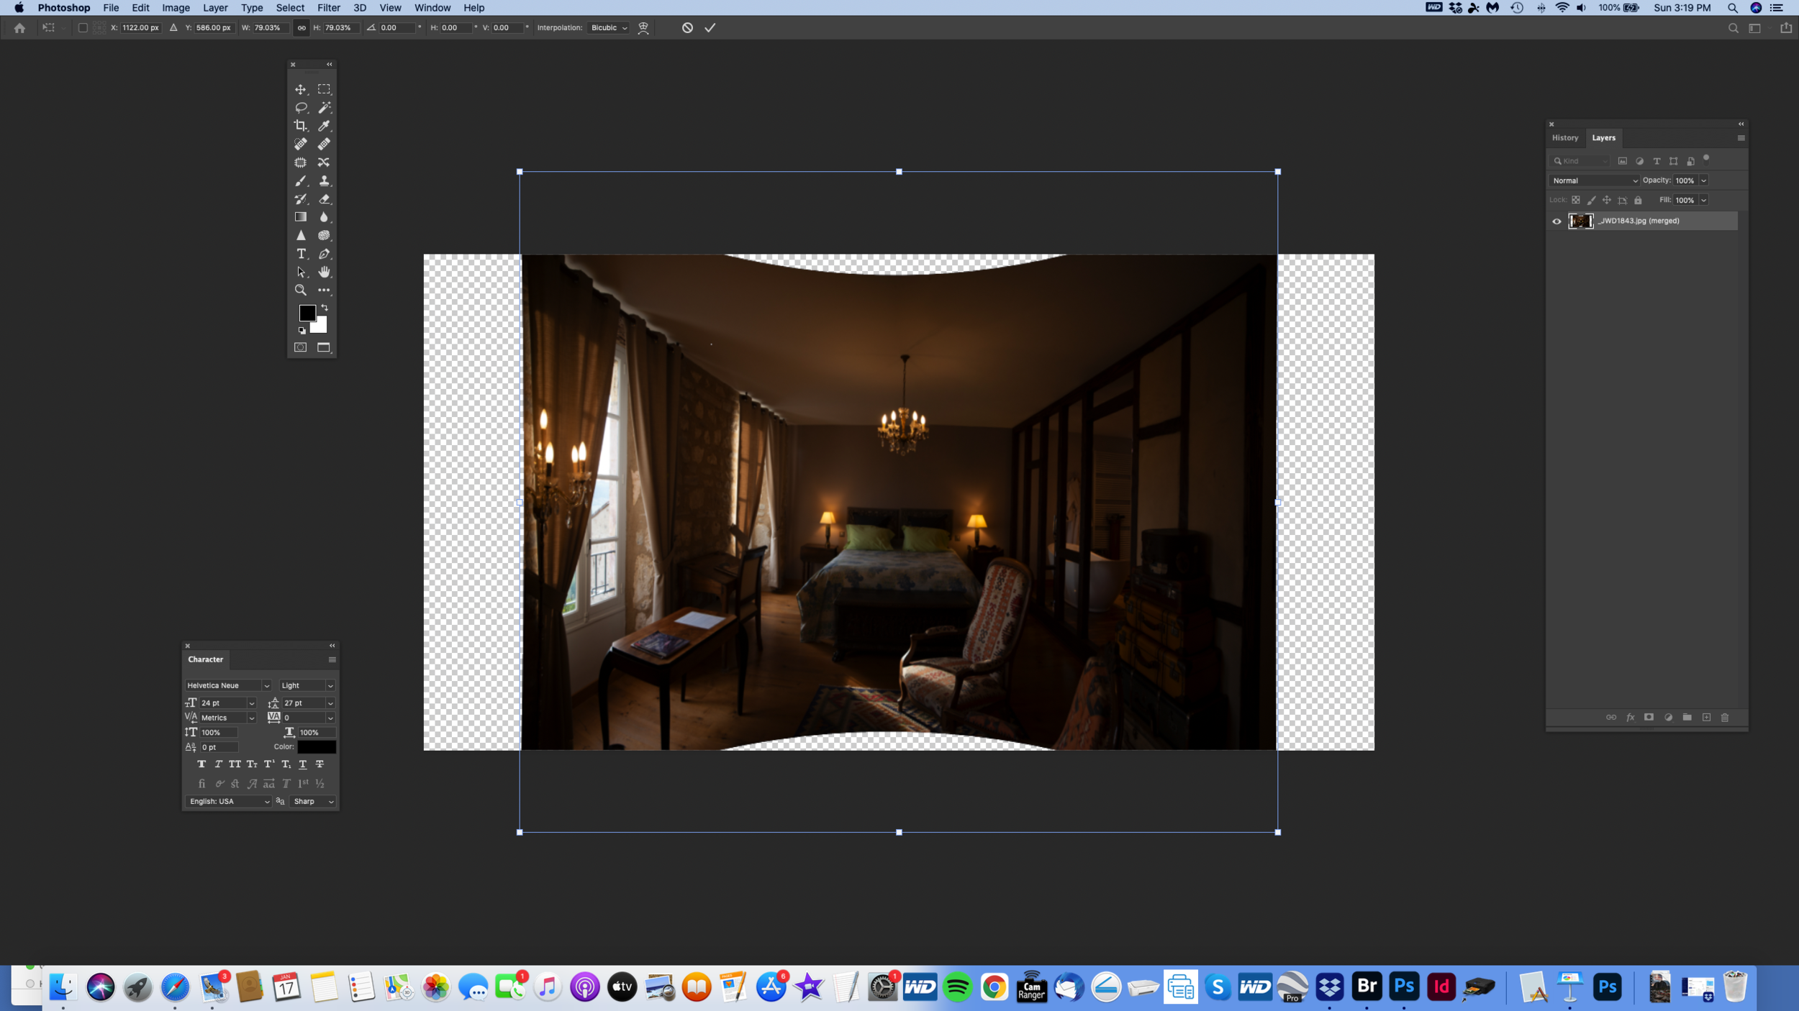Viewport: 1799px width, 1011px height.
Task: Click the W width percentage field
Action: (269, 28)
